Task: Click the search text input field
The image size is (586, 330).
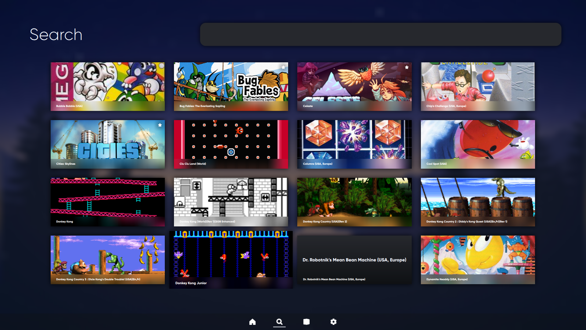Action: click(380, 35)
